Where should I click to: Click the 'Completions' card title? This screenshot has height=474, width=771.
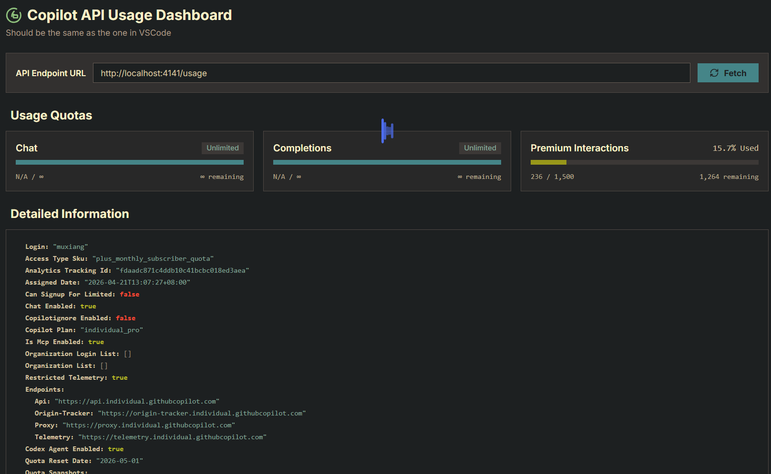pos(302,148)
